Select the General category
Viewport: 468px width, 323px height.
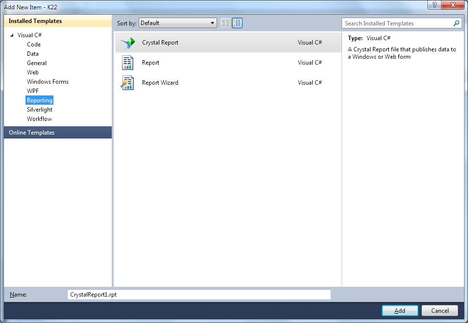37,63
